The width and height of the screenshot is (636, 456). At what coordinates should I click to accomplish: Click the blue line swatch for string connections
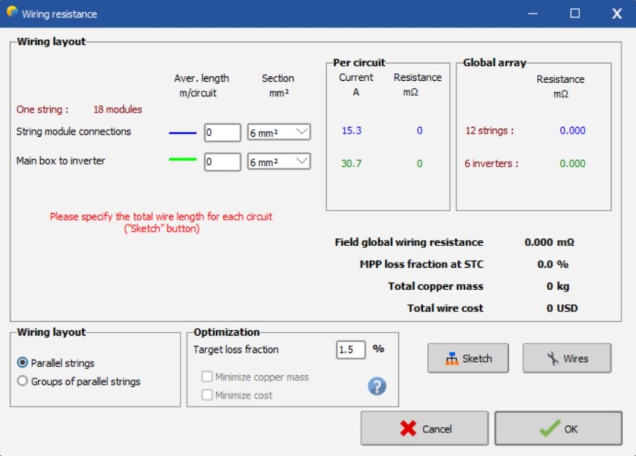[x=183, y=133]
